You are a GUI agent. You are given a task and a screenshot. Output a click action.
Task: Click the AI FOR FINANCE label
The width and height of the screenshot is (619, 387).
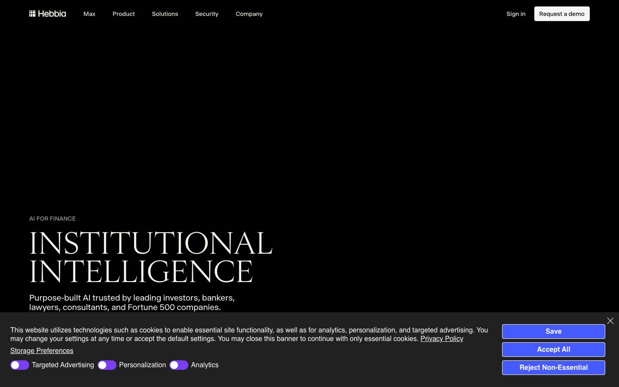(x=52, y=218)
